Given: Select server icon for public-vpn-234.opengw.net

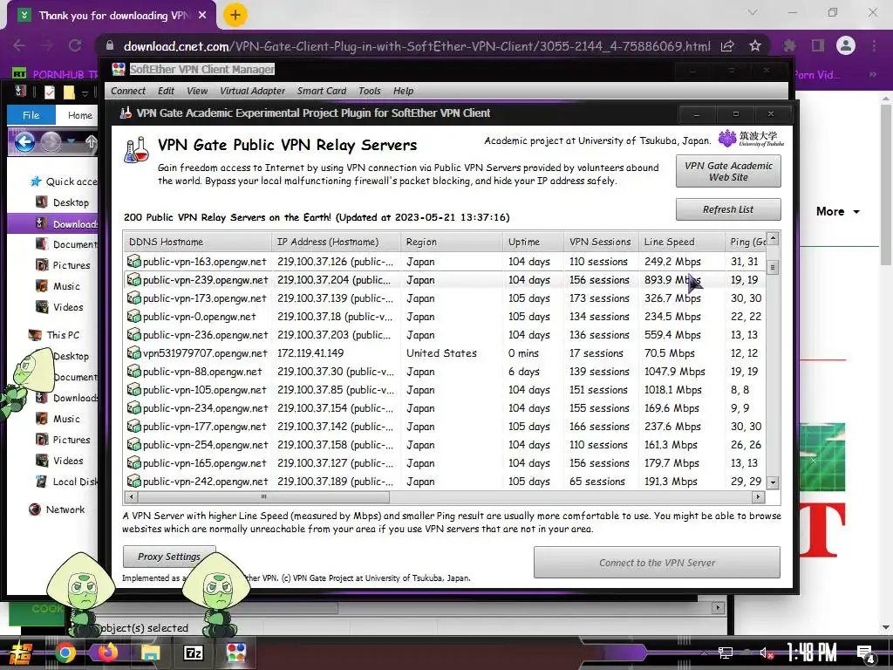Looking at the screenshot, I should coord(133,408).
